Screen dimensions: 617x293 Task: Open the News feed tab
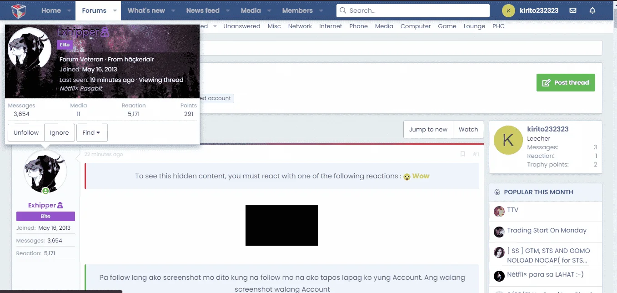click(203, 10)
